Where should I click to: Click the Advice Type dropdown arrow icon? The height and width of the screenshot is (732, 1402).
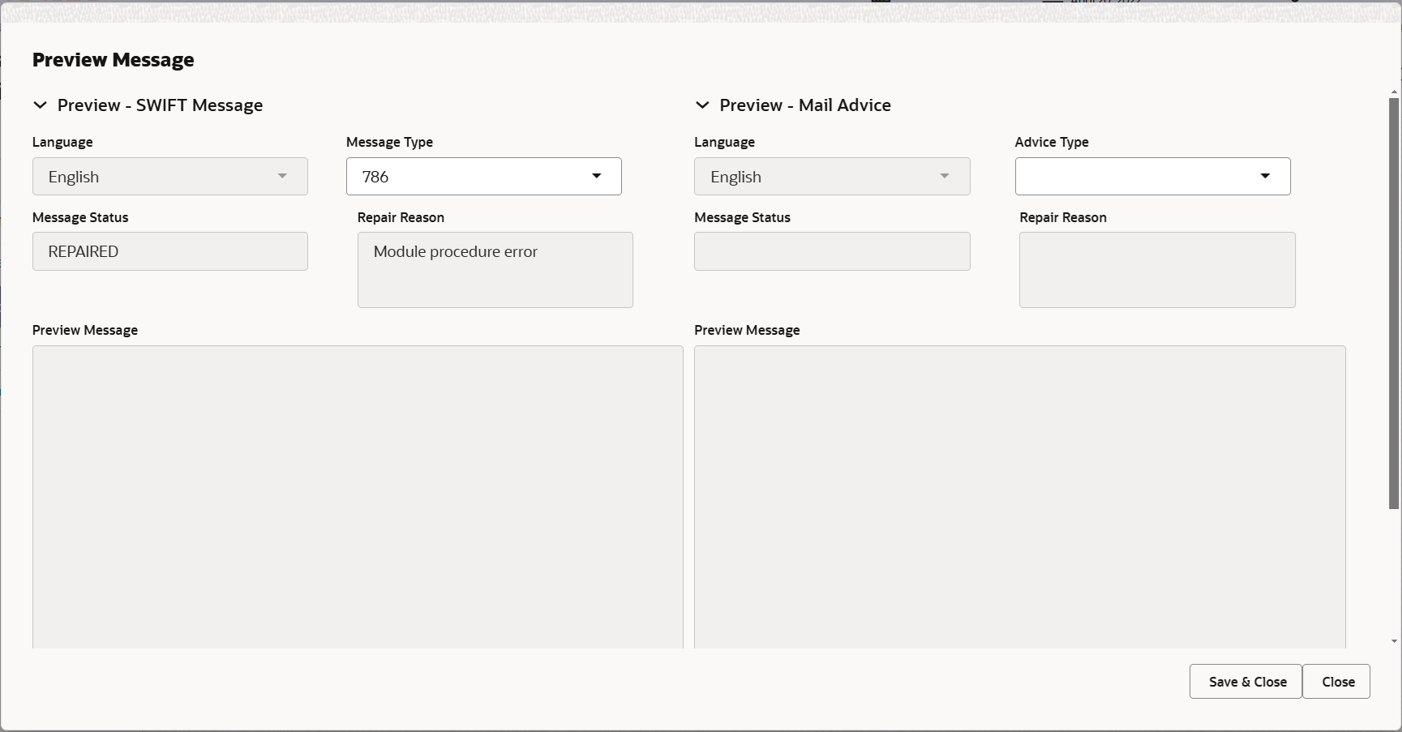[1265, 177]
